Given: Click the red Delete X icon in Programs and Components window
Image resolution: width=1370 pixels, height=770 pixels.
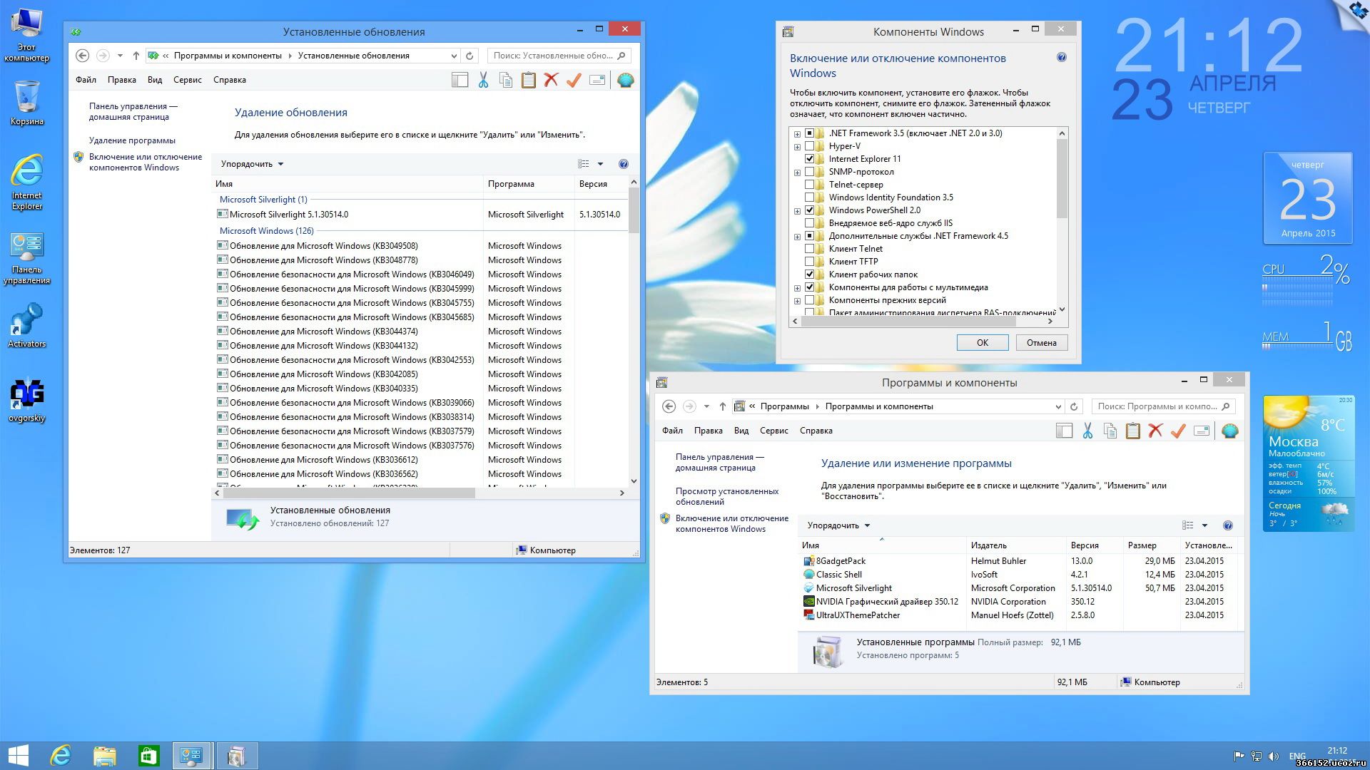Looking at the screenshot, I should coord(1155,431).
